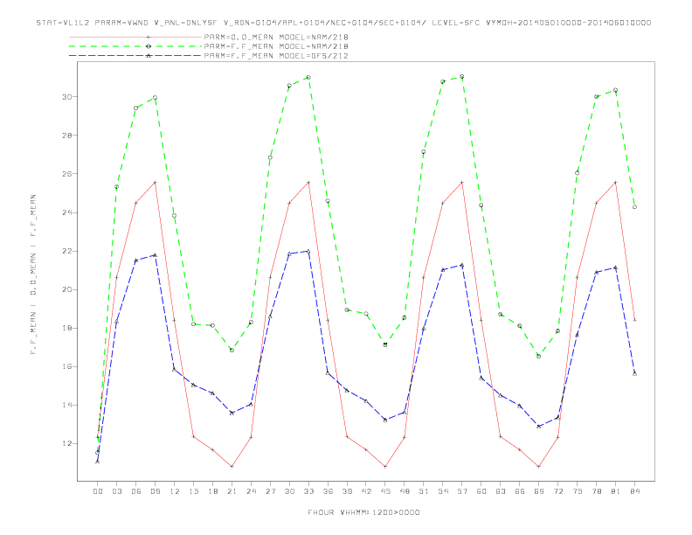Viewport: 692px width, 535px height.
Task: Click x-axis forecast hour label 45
Action: pos(385,491)
